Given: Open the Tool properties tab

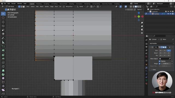Looking at the screenshot, I should 147,40.
